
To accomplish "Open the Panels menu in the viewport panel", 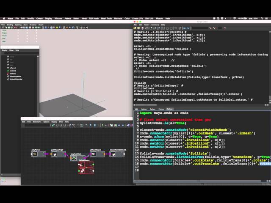I will (x=41, y=25).
